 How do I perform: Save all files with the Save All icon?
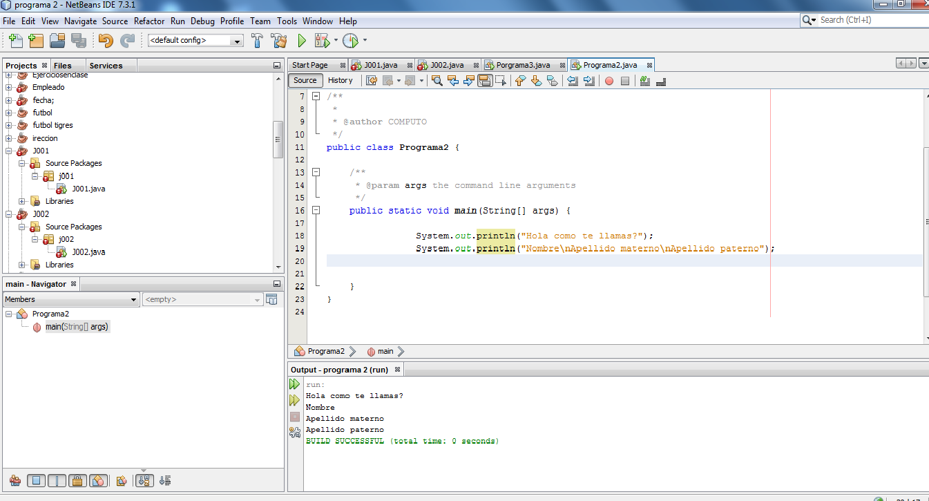(x=78, y=41)
